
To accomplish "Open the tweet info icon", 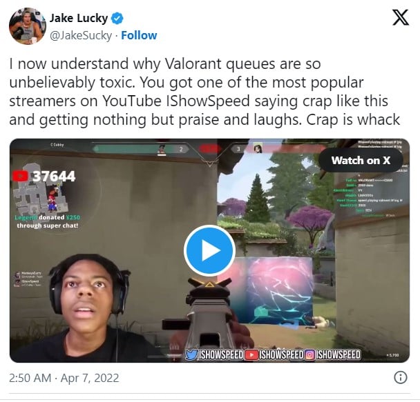I will coord(401,377).
